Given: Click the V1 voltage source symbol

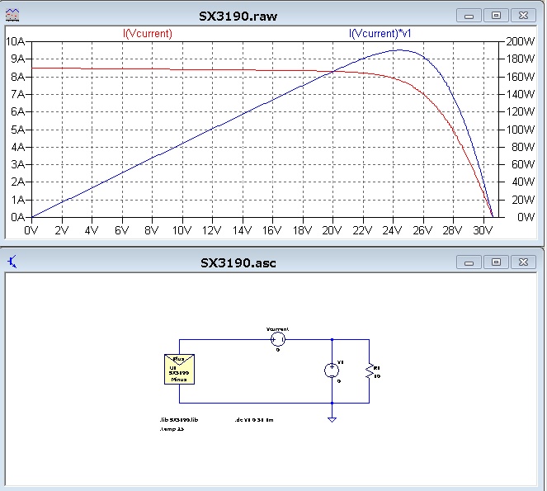Looking at the screenshot, I should click(332, 371).
